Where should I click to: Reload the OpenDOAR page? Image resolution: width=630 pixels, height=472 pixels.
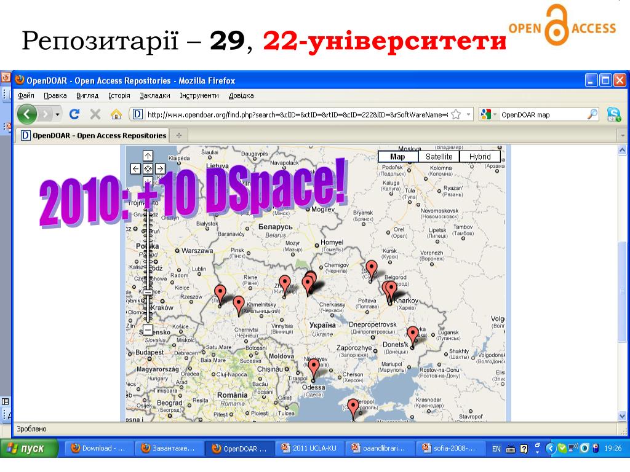(74, 114)
